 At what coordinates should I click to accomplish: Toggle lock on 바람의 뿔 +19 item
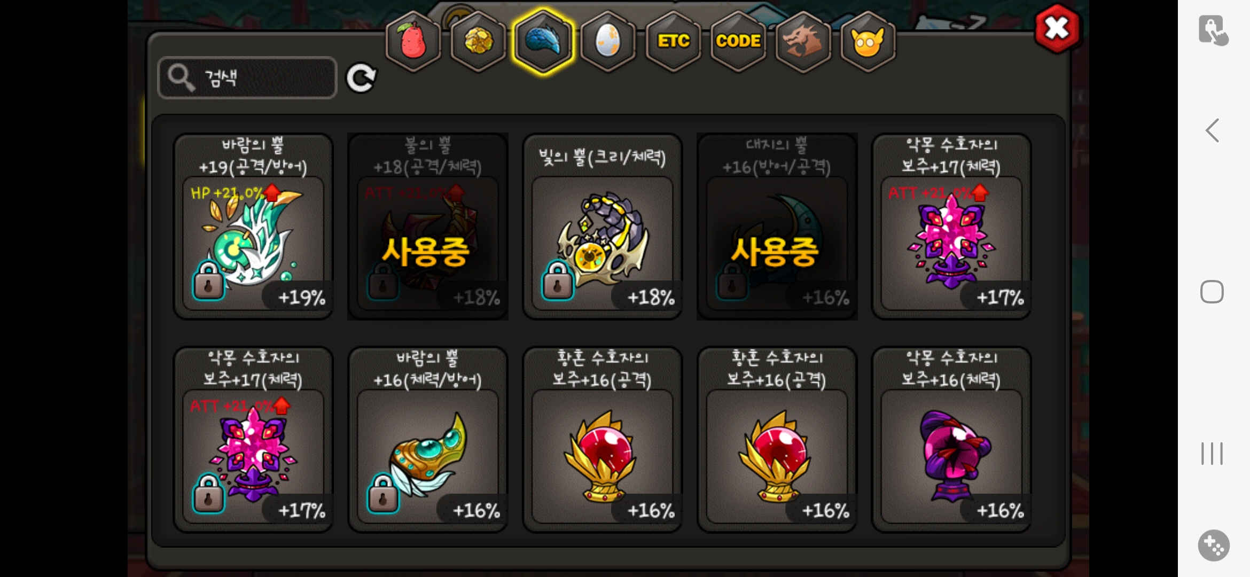tap(208, 280)
